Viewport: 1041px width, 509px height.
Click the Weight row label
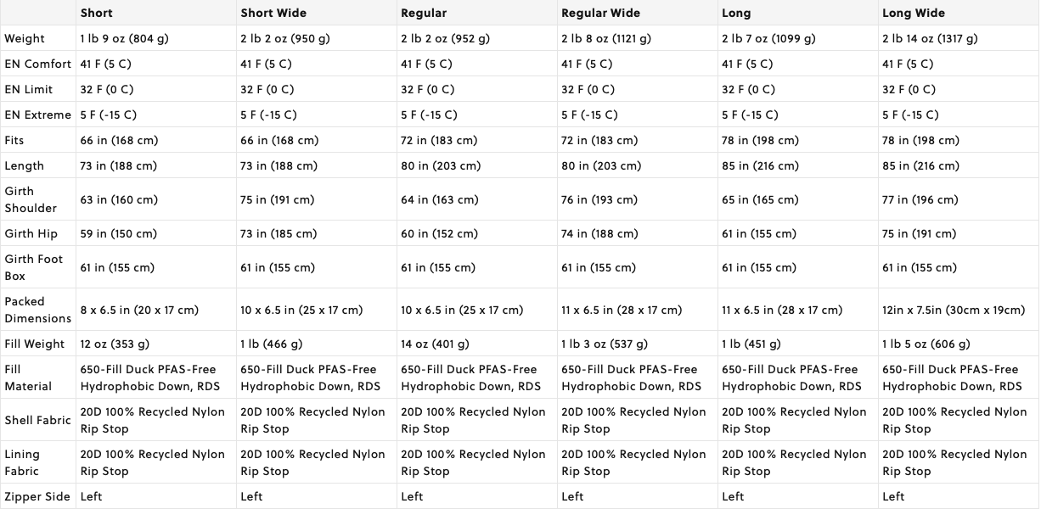coord(25,38)
